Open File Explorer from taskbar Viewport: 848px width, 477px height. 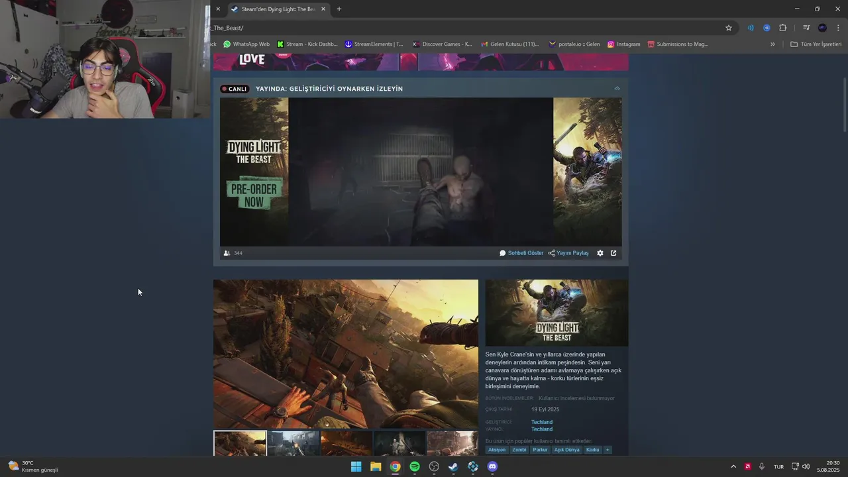(x=376, y=466)
